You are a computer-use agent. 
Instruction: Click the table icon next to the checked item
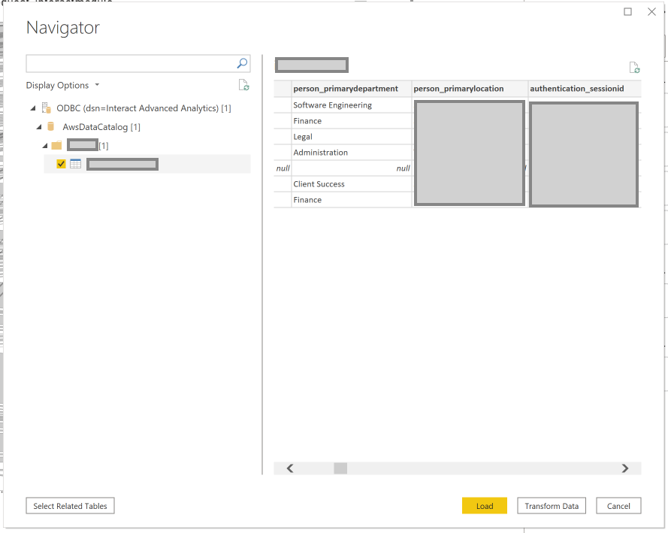tap(75, 164)
